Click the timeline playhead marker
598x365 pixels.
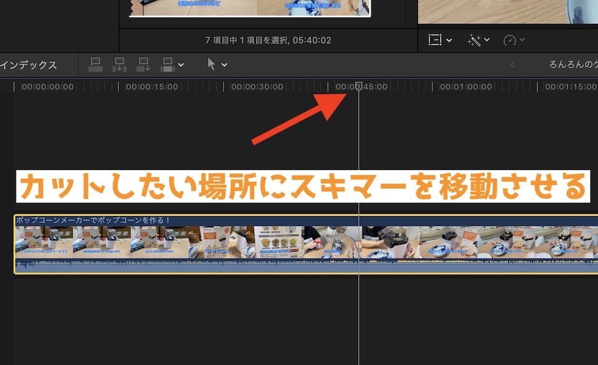coord(358,87)
